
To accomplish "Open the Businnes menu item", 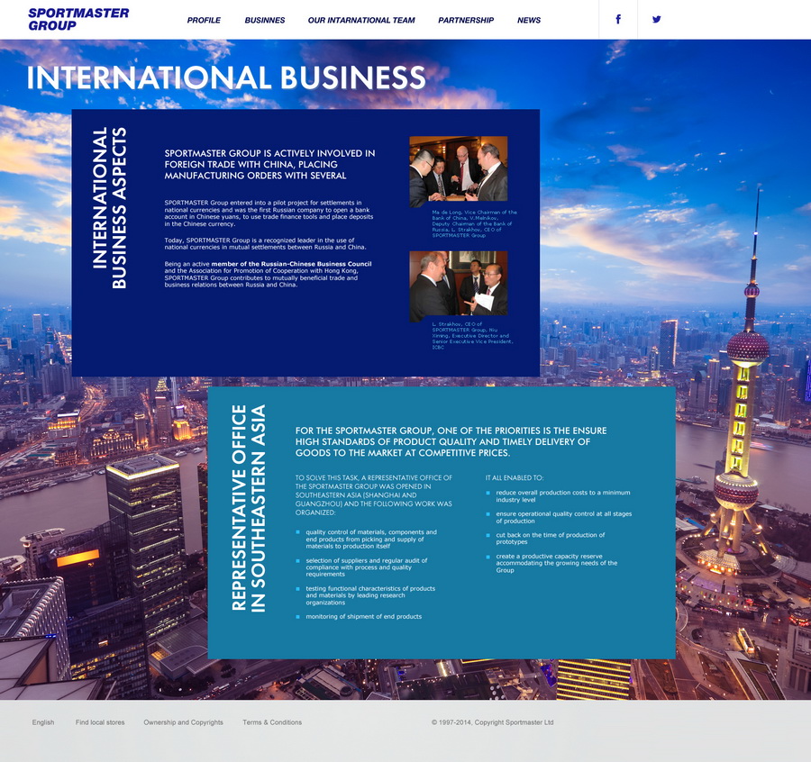I will (265, 20).
